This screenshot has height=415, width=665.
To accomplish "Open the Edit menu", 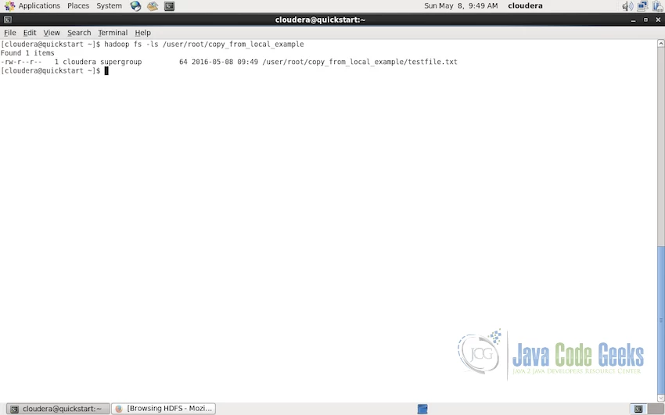I will pyautogui.click(x=30, y=33).
